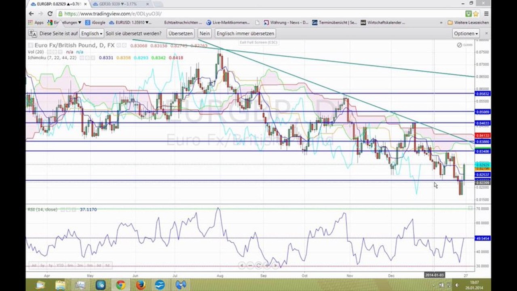Viewport: 517px width, 291px height.
Task: Select the 0.85089 horizontal line label
Action: coord(482,112)
